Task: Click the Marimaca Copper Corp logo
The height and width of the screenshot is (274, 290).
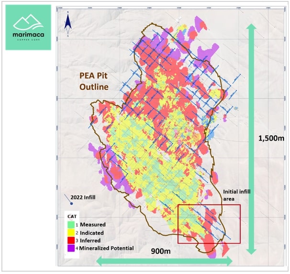Action: click(x=28, y=27)
